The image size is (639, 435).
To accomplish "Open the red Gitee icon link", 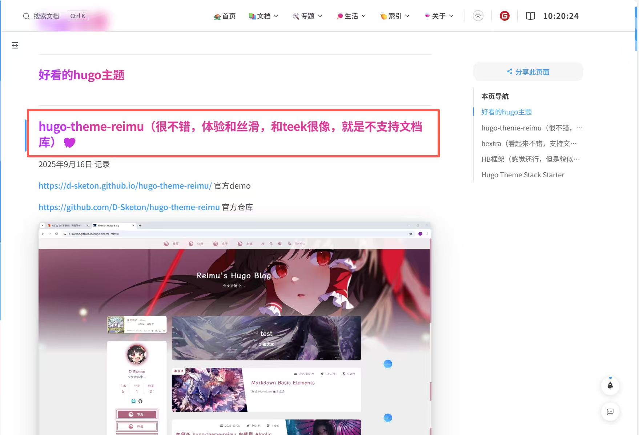I will (x=505, y=16).
